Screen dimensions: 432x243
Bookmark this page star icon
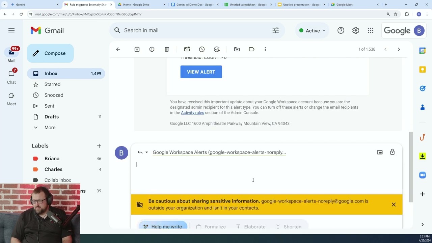[x=396, y=14]
